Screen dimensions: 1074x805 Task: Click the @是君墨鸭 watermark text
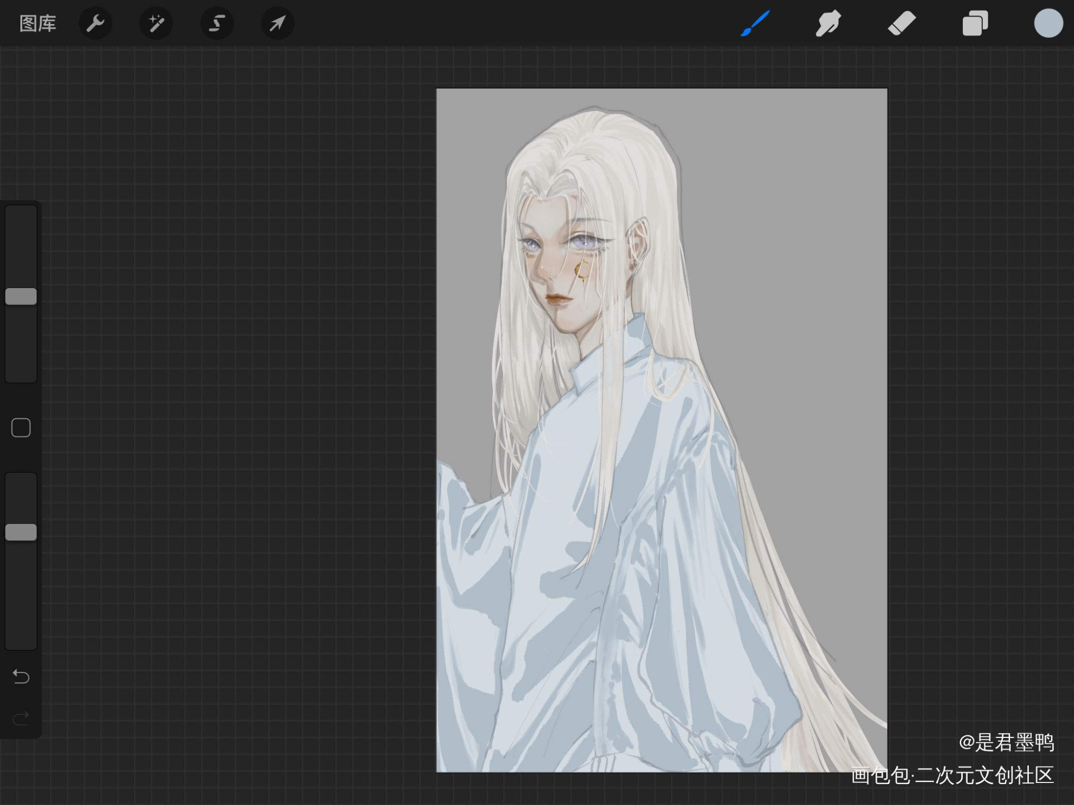click(x=1006, y=743)
